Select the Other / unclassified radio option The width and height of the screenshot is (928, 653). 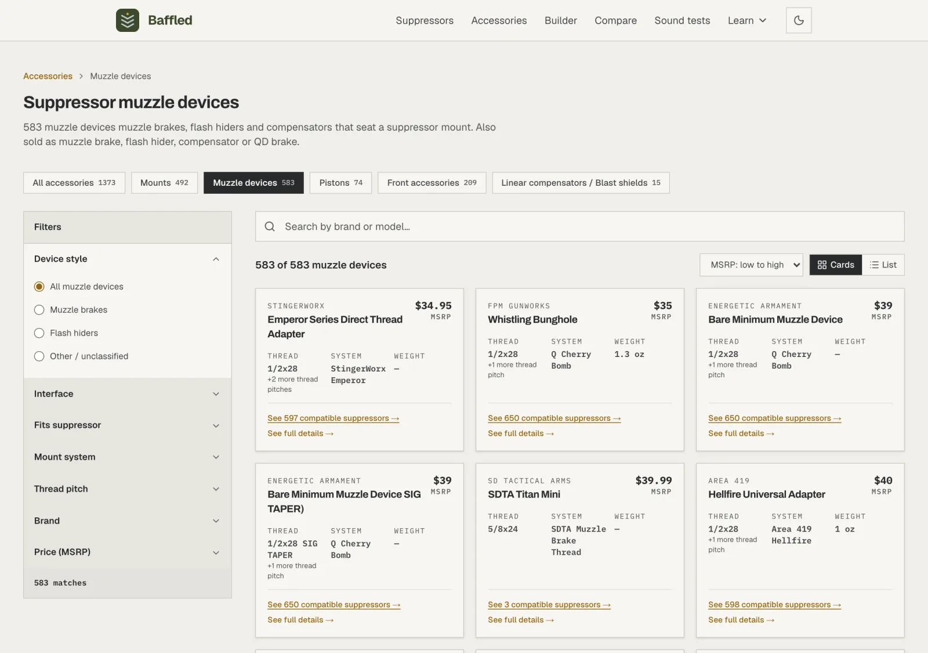[39, 356]
